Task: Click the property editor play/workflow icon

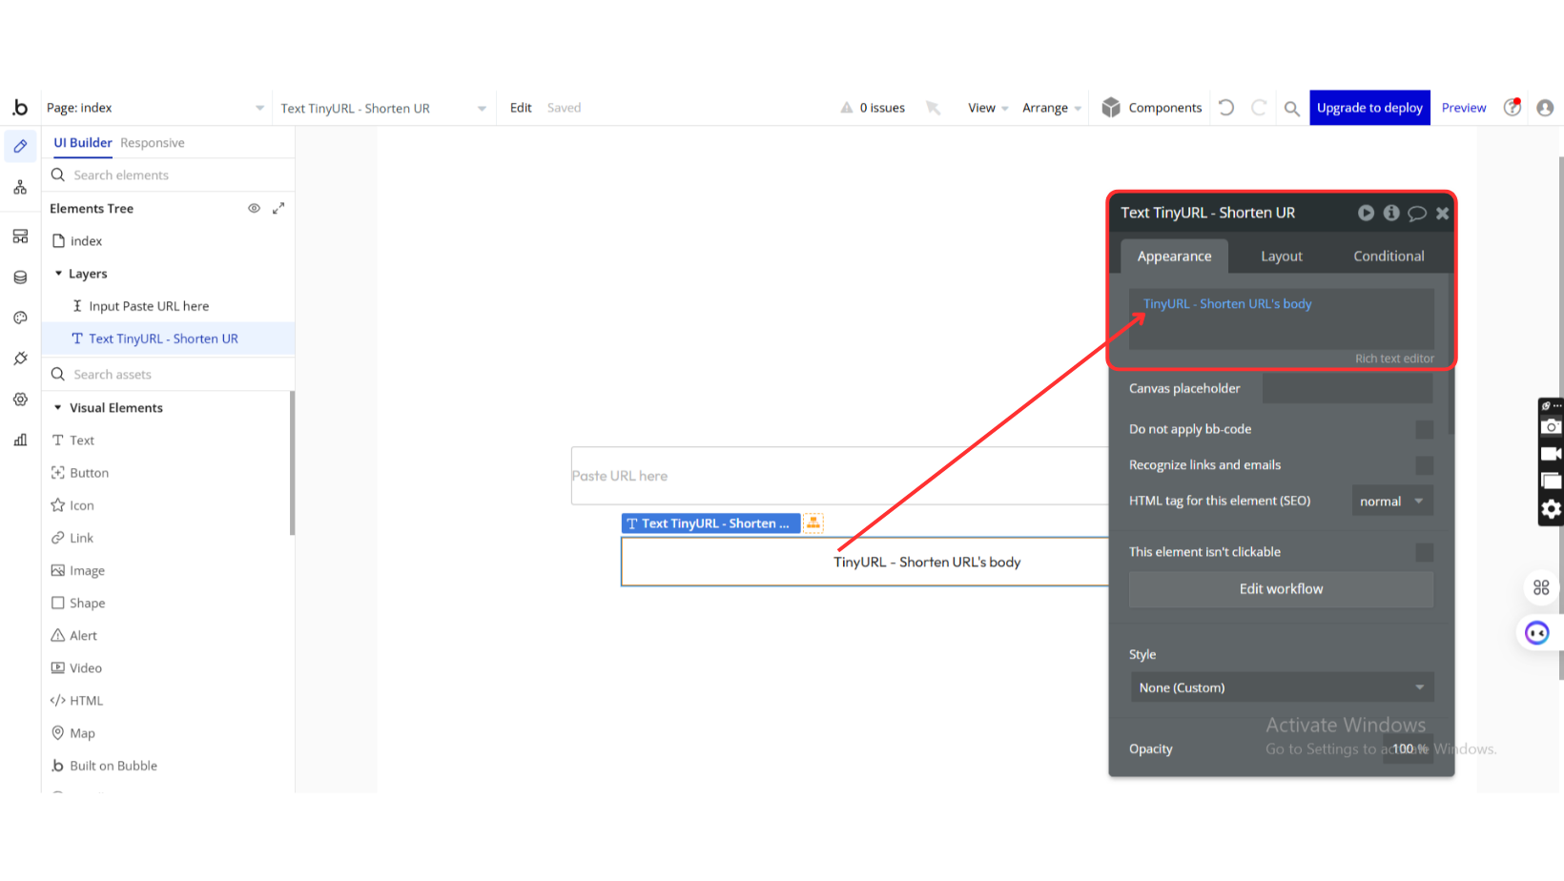Action: [1366, 213]
